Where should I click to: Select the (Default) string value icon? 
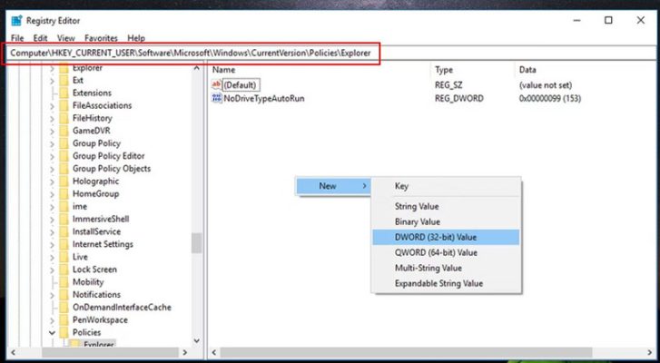216,85
